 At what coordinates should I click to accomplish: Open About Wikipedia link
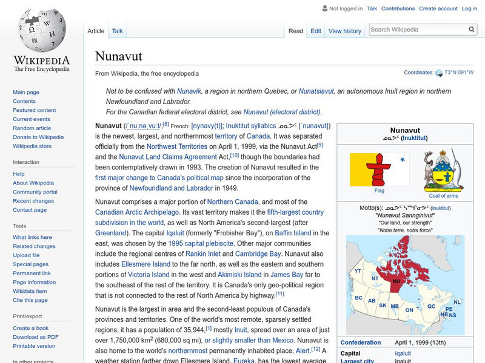[33, 183]
